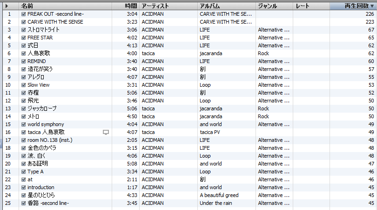377x210 pixels.
Task: Toggle the Type A track checkbox
Action: point(24,172)
